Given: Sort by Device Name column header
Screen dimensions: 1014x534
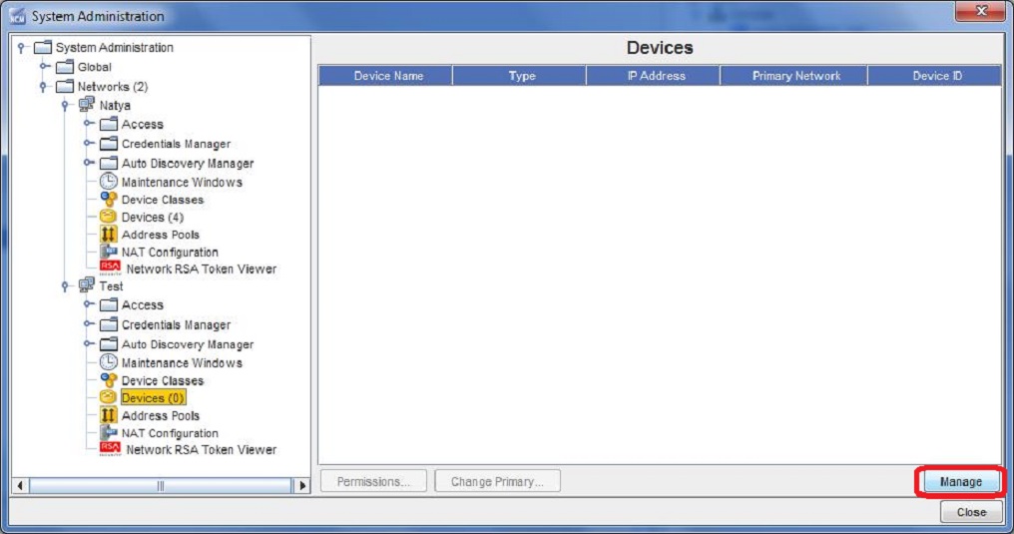Looking at the screenshot, I should point(387,76).
